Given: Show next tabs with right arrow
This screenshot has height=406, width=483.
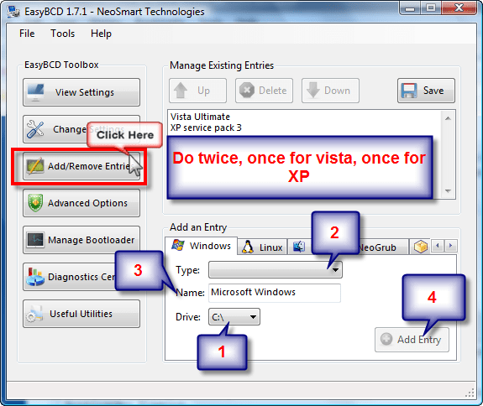Looking at the screenshot, I should coord(450,246).
